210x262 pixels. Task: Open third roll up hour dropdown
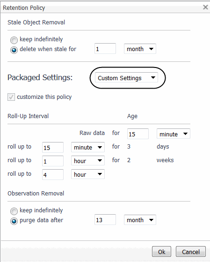88,174
